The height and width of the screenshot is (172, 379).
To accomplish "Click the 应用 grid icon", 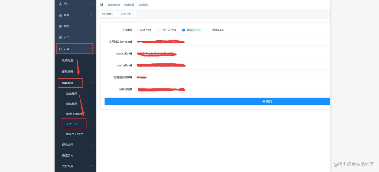I will coord(60,38).
